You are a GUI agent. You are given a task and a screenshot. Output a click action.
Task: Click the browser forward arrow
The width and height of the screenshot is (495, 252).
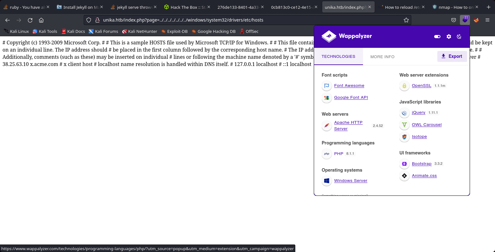click(19, 20)
